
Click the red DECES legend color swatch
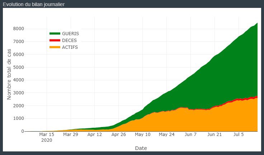(55, 41)
